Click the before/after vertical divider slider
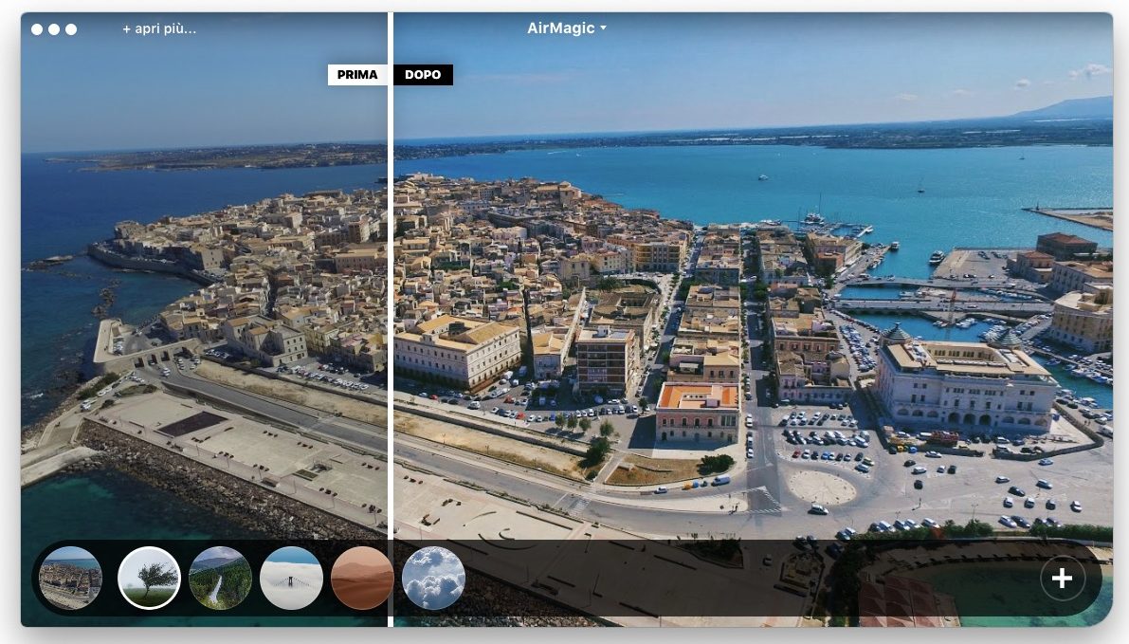Viewport: 1129px width, 644px height. pyautogui.click(x=391, y=319)
